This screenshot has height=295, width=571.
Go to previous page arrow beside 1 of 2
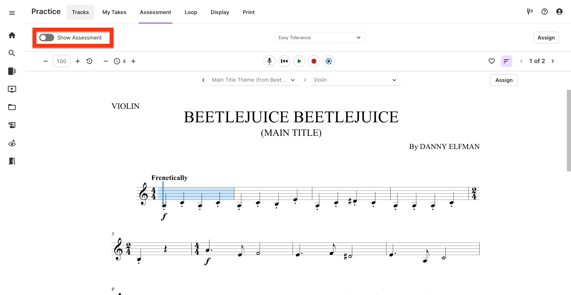pyautogui.click(x=521, y=61)
